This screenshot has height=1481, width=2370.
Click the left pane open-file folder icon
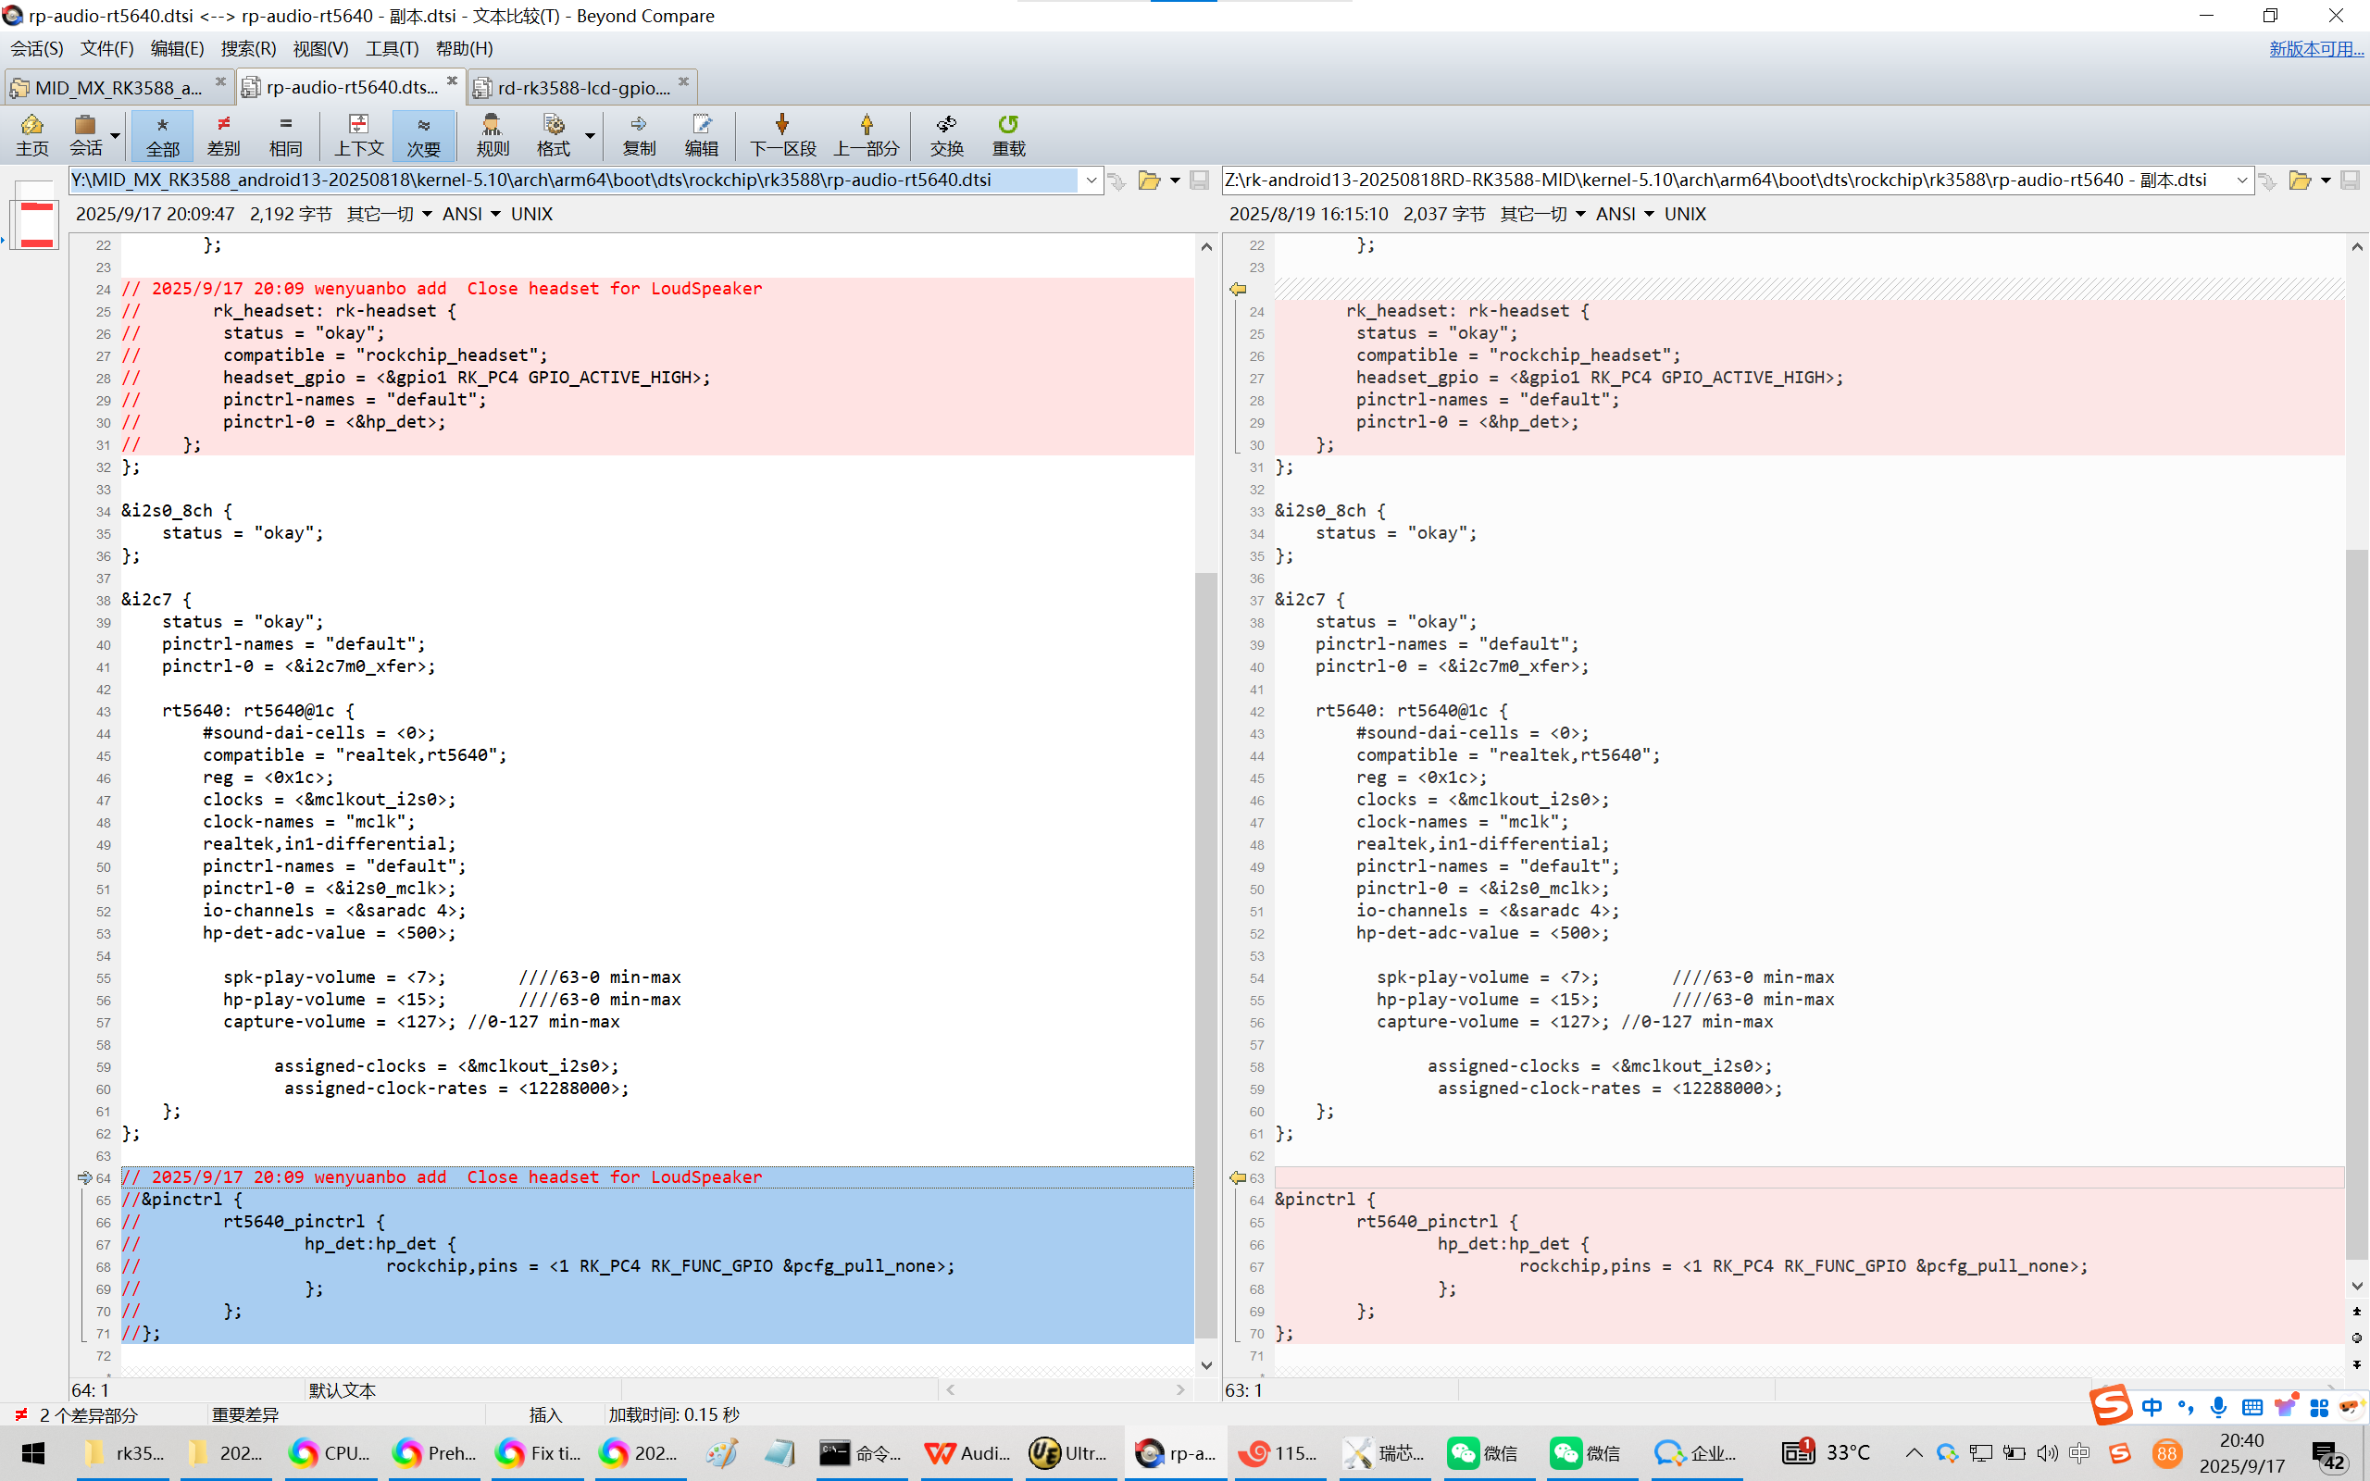click(x=1149, y=180)
